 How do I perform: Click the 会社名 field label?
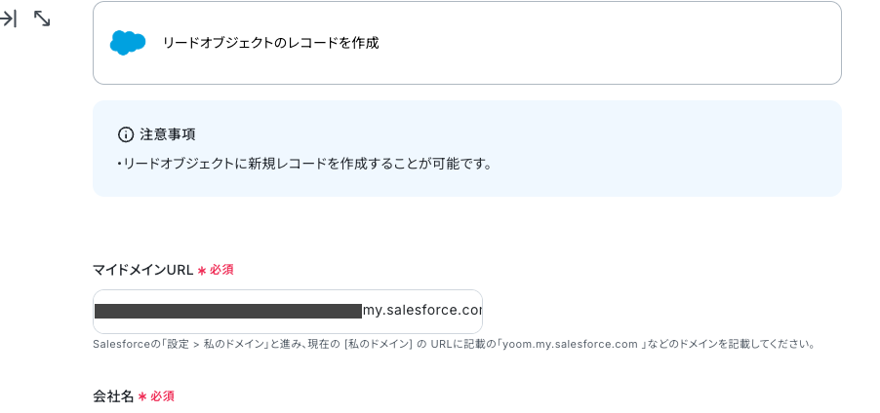113,396
